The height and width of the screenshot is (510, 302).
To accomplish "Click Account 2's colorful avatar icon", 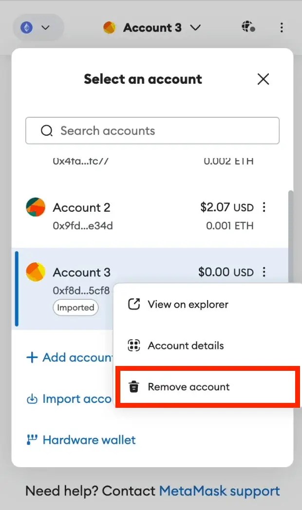I will point(35,207).
